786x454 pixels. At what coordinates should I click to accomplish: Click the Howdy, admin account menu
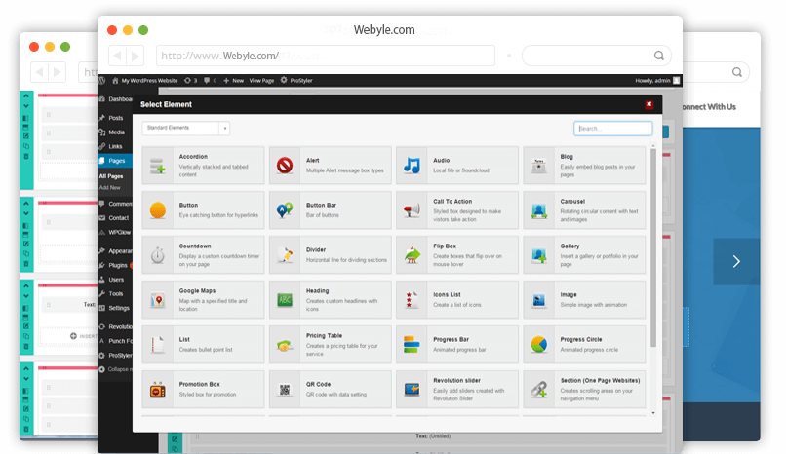pos(657,80)
